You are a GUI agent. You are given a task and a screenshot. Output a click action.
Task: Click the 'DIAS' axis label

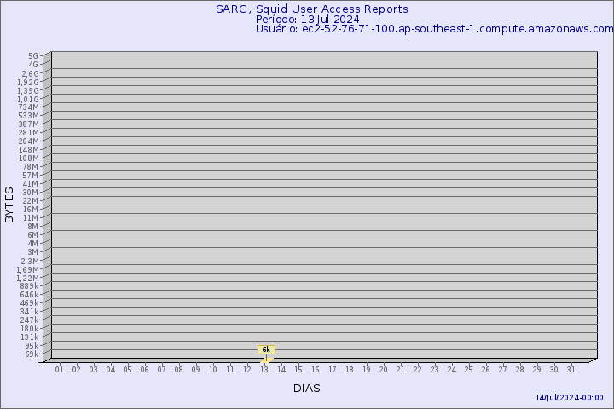coord(307,389)
